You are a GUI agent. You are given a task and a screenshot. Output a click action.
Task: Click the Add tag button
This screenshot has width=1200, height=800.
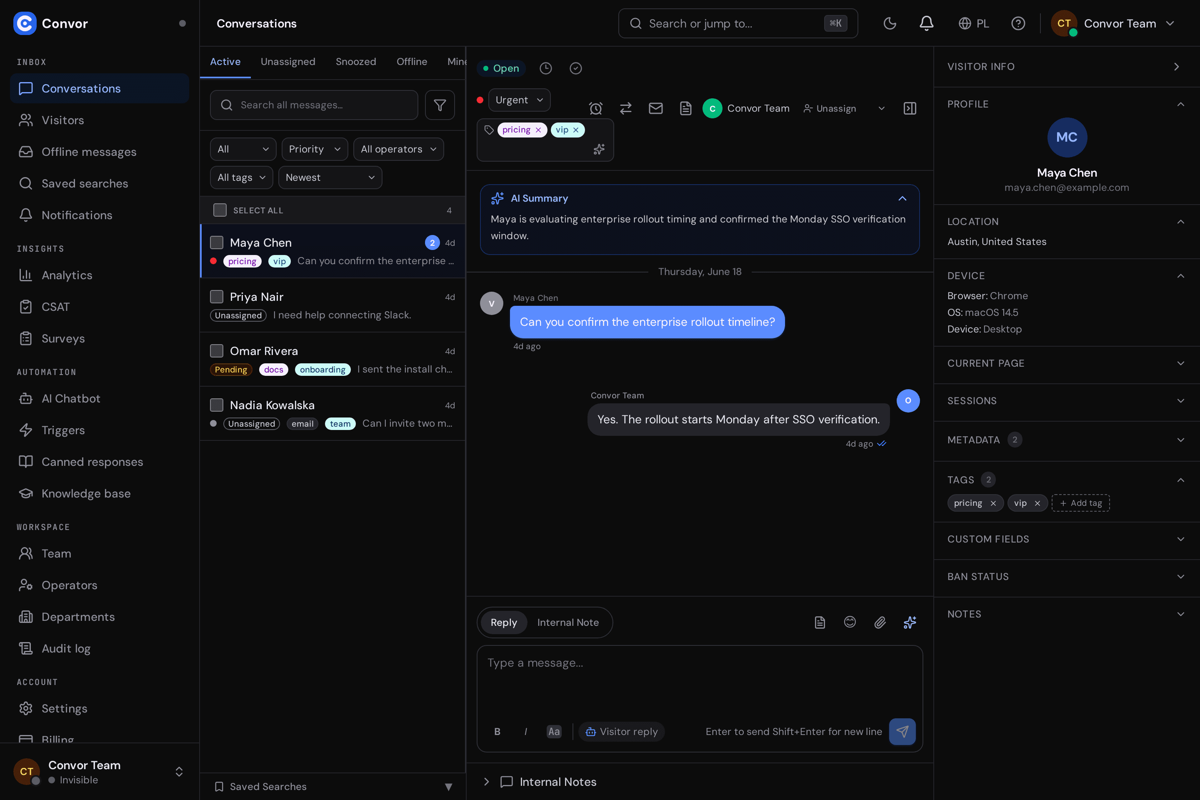[x=1080, y=503]
